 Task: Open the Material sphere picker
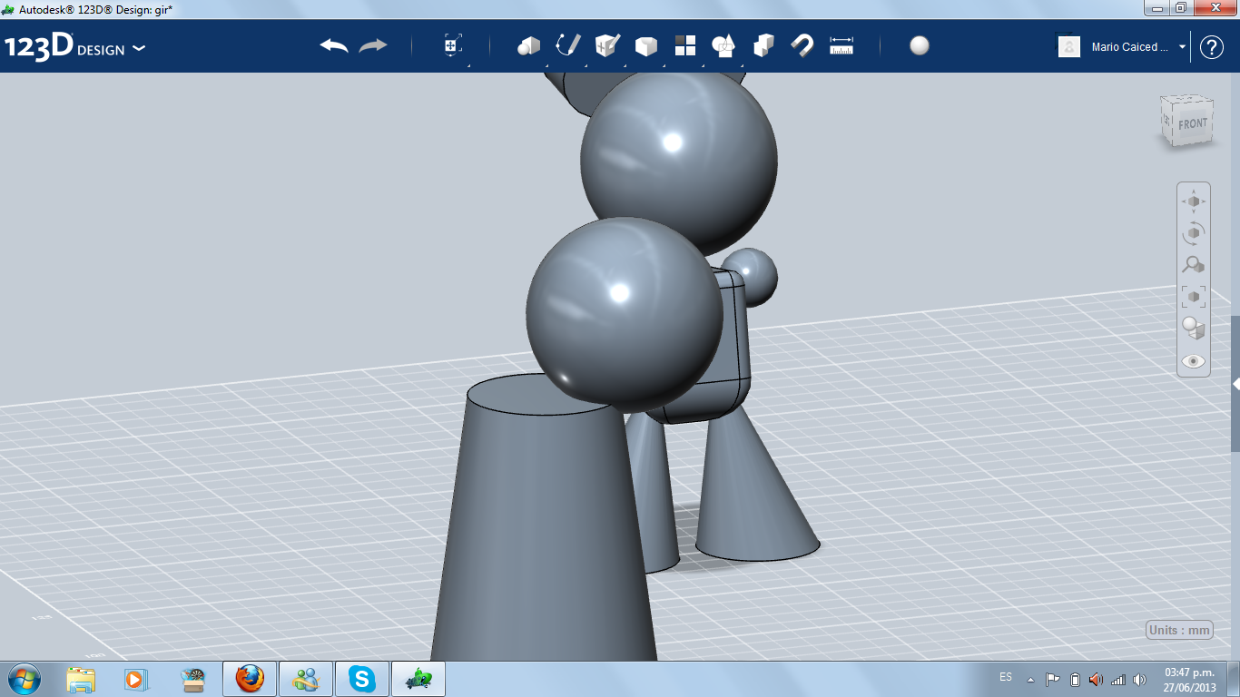tap(920, 46)
